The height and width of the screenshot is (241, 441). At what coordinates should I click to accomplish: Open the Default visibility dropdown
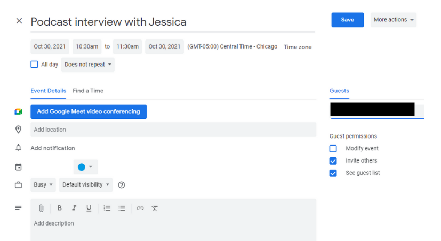(86, 185)
